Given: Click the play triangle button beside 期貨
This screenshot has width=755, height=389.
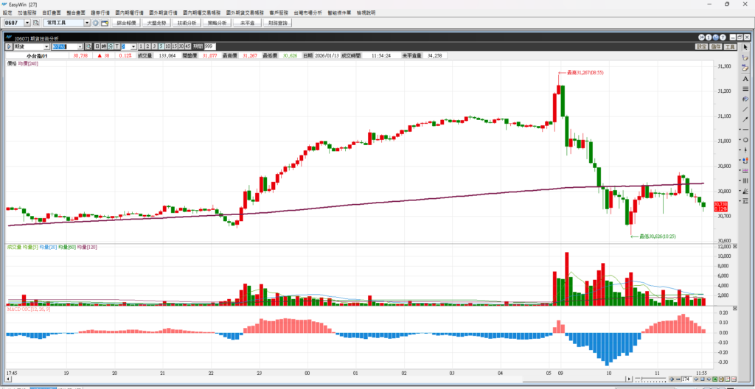Looking at the screenshot, I should (9, 46).
